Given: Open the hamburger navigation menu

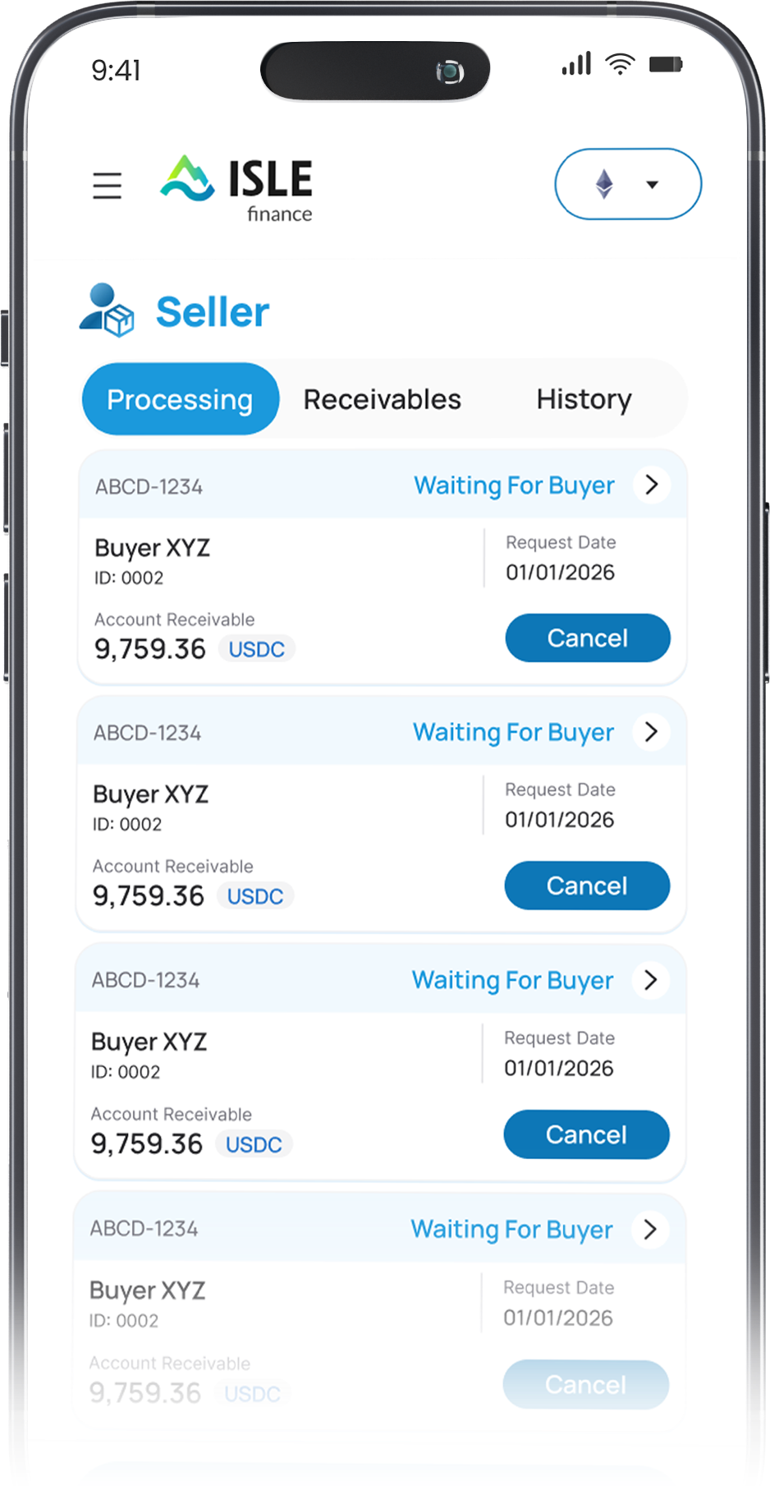Looking at the screenshot, I should (x=107, y=186).
